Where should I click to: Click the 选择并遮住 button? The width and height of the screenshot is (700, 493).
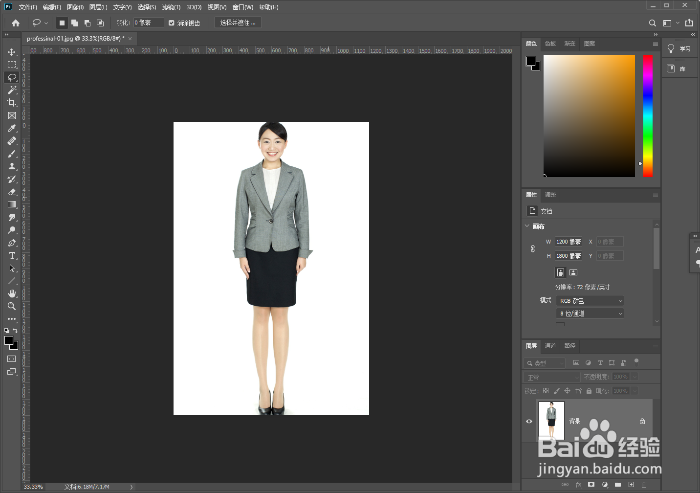point(238,23)
